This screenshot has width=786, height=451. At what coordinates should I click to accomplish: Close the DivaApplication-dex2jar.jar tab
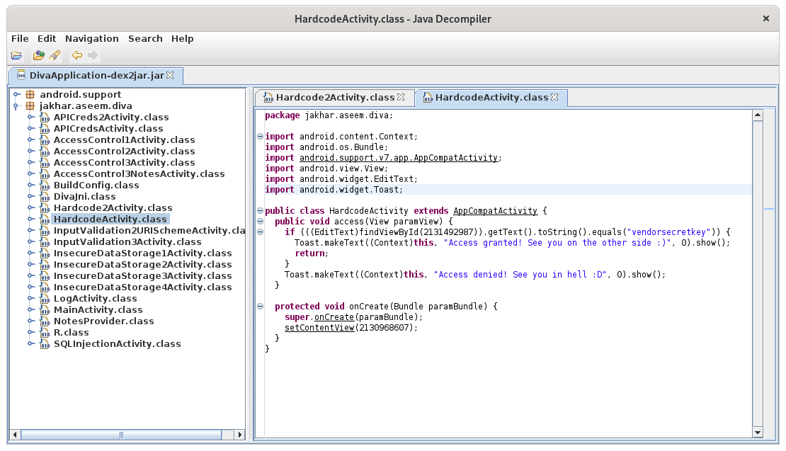coord(170,75)
